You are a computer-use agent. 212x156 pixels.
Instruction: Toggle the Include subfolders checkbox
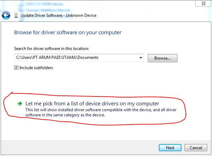click(16, 68)
